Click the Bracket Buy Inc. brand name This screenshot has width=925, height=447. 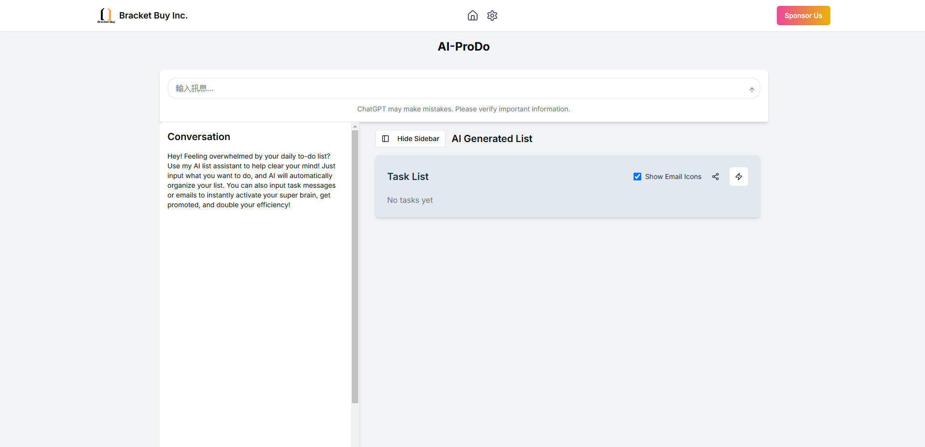click(153, 16)
